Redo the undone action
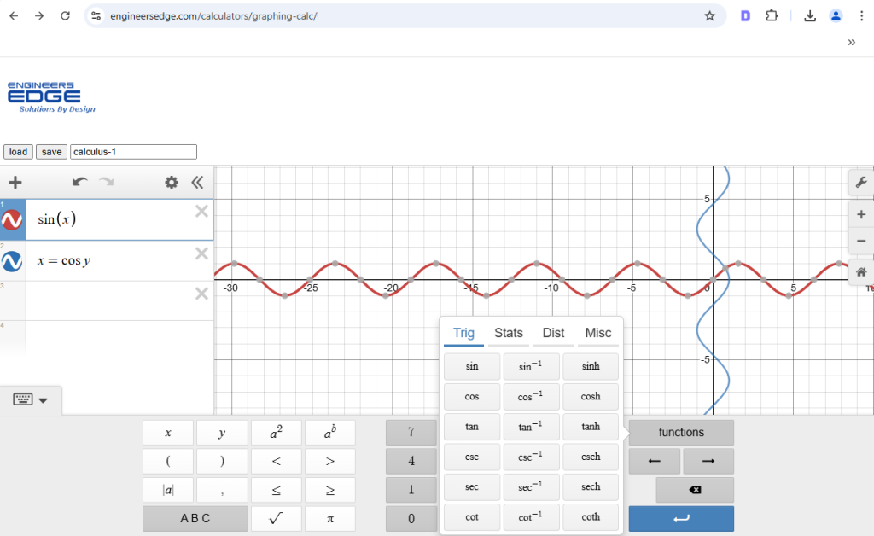Screen dimensions: 874x536 (104, 182)
